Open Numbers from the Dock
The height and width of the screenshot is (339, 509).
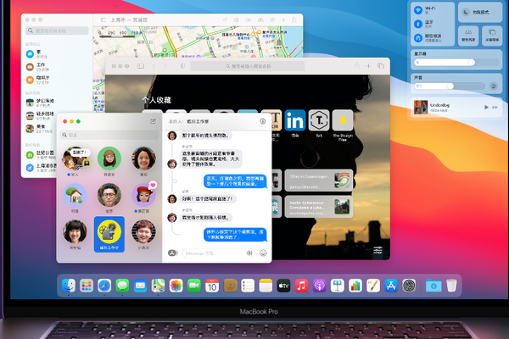[355, 286]
